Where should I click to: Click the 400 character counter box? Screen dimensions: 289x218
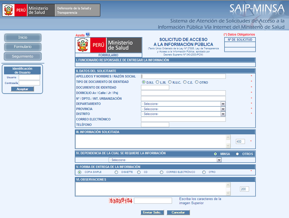(x=240, y=141)
